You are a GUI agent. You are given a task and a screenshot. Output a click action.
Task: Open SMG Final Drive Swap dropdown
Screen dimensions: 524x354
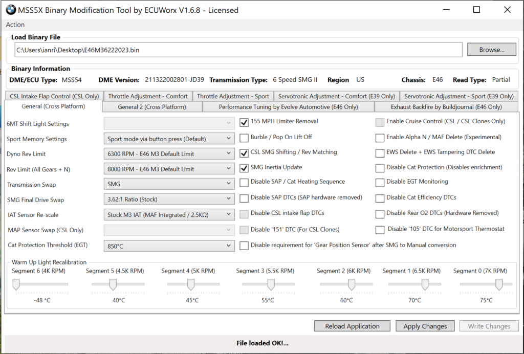[x=169, y=200]
